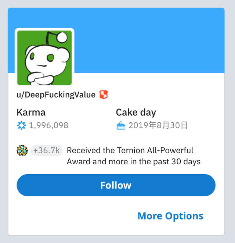Click the Cake day heading label
Viewport: 235px width, 243px height.
click(x=136, y=112)
